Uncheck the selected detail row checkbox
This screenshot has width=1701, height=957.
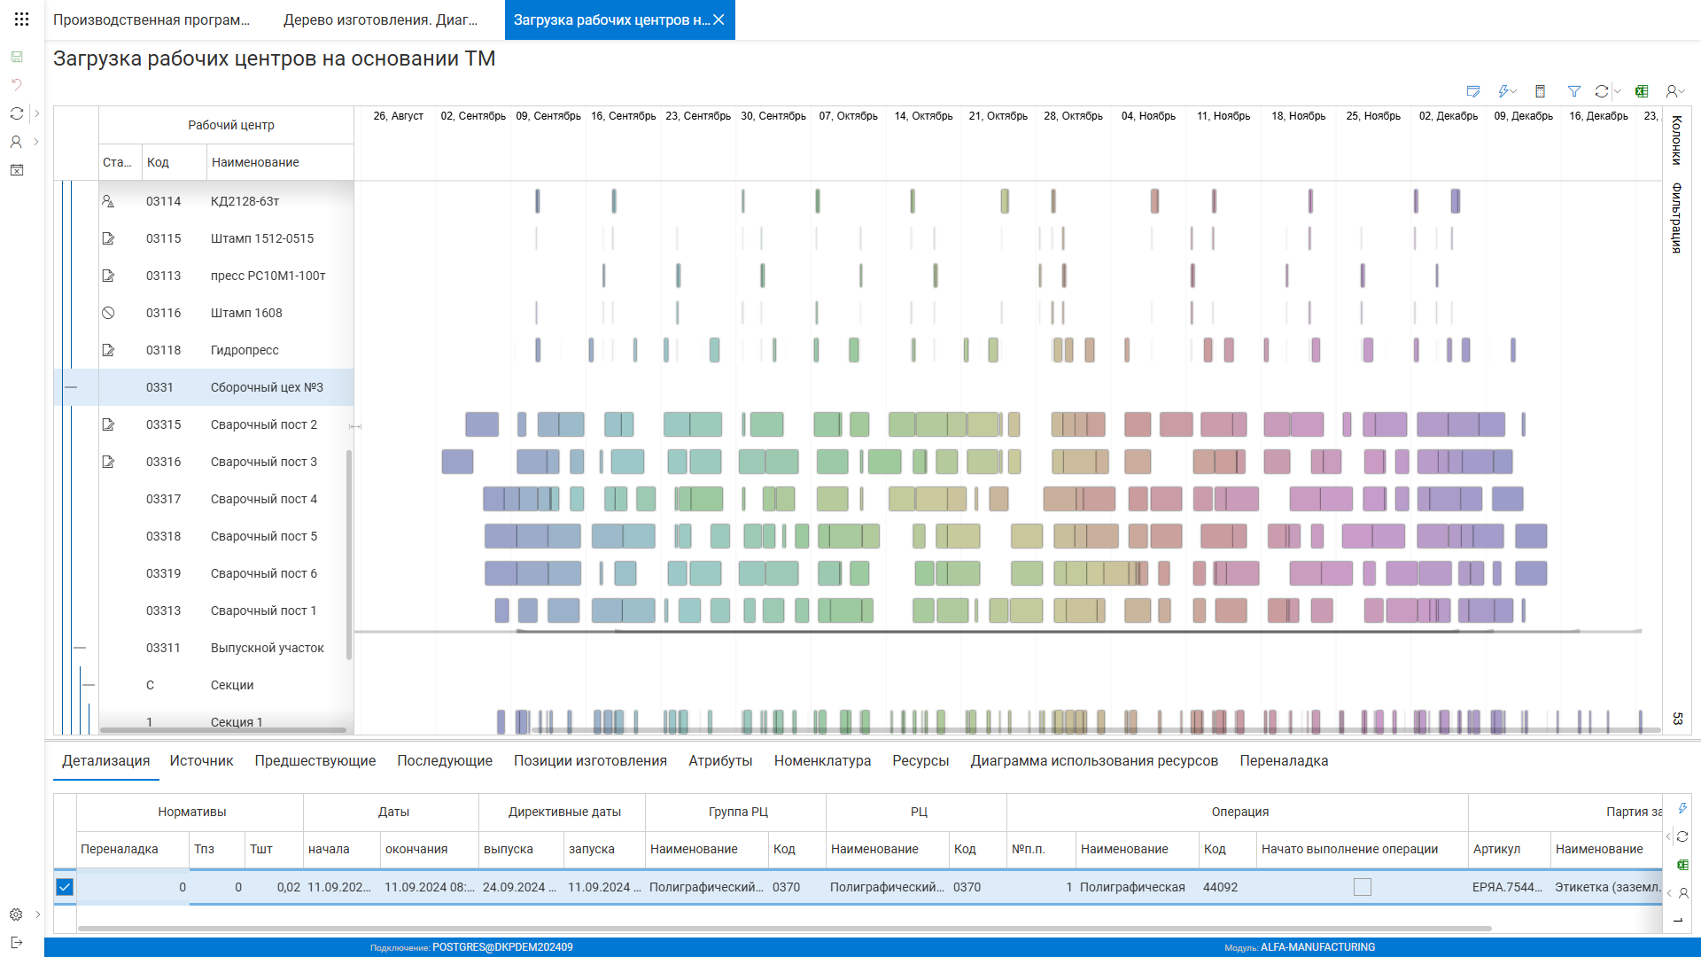tap(65, 887)
